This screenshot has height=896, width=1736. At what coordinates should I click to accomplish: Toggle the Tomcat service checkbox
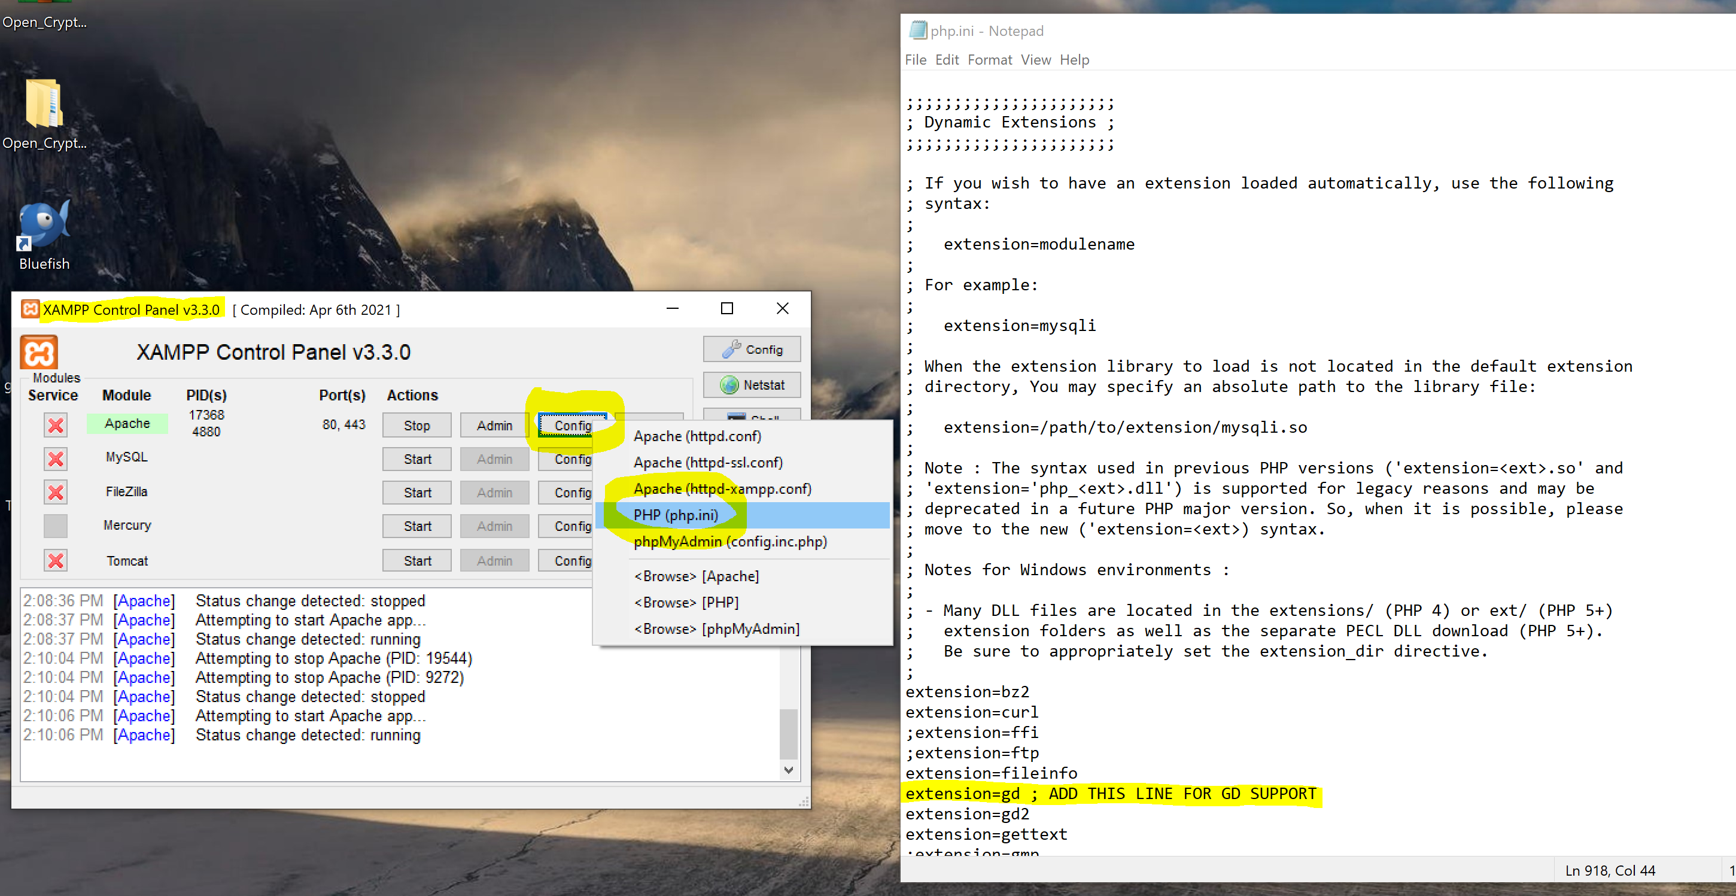tap(56, 560)
